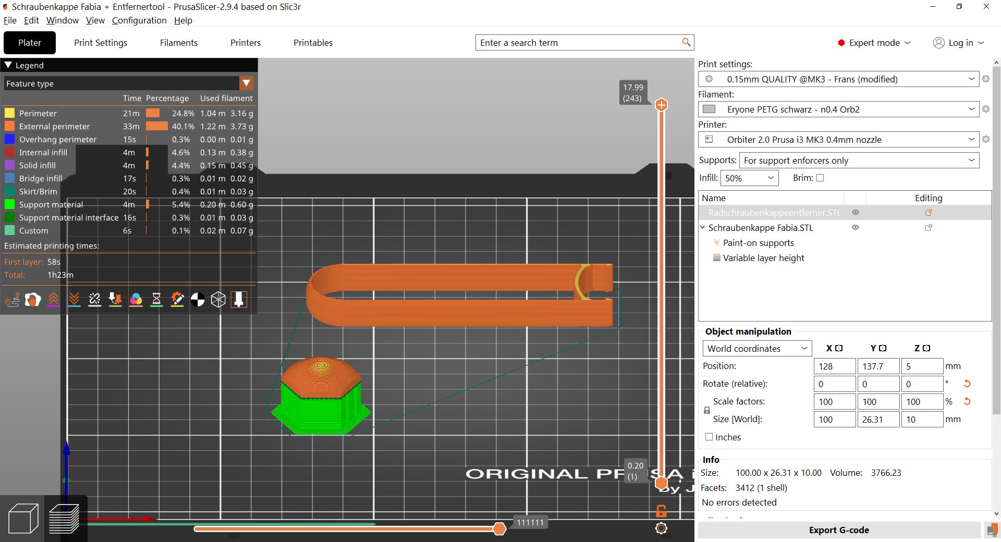Reset rotation with the orange arrow
1001x542 pixels.
[967, 384]
